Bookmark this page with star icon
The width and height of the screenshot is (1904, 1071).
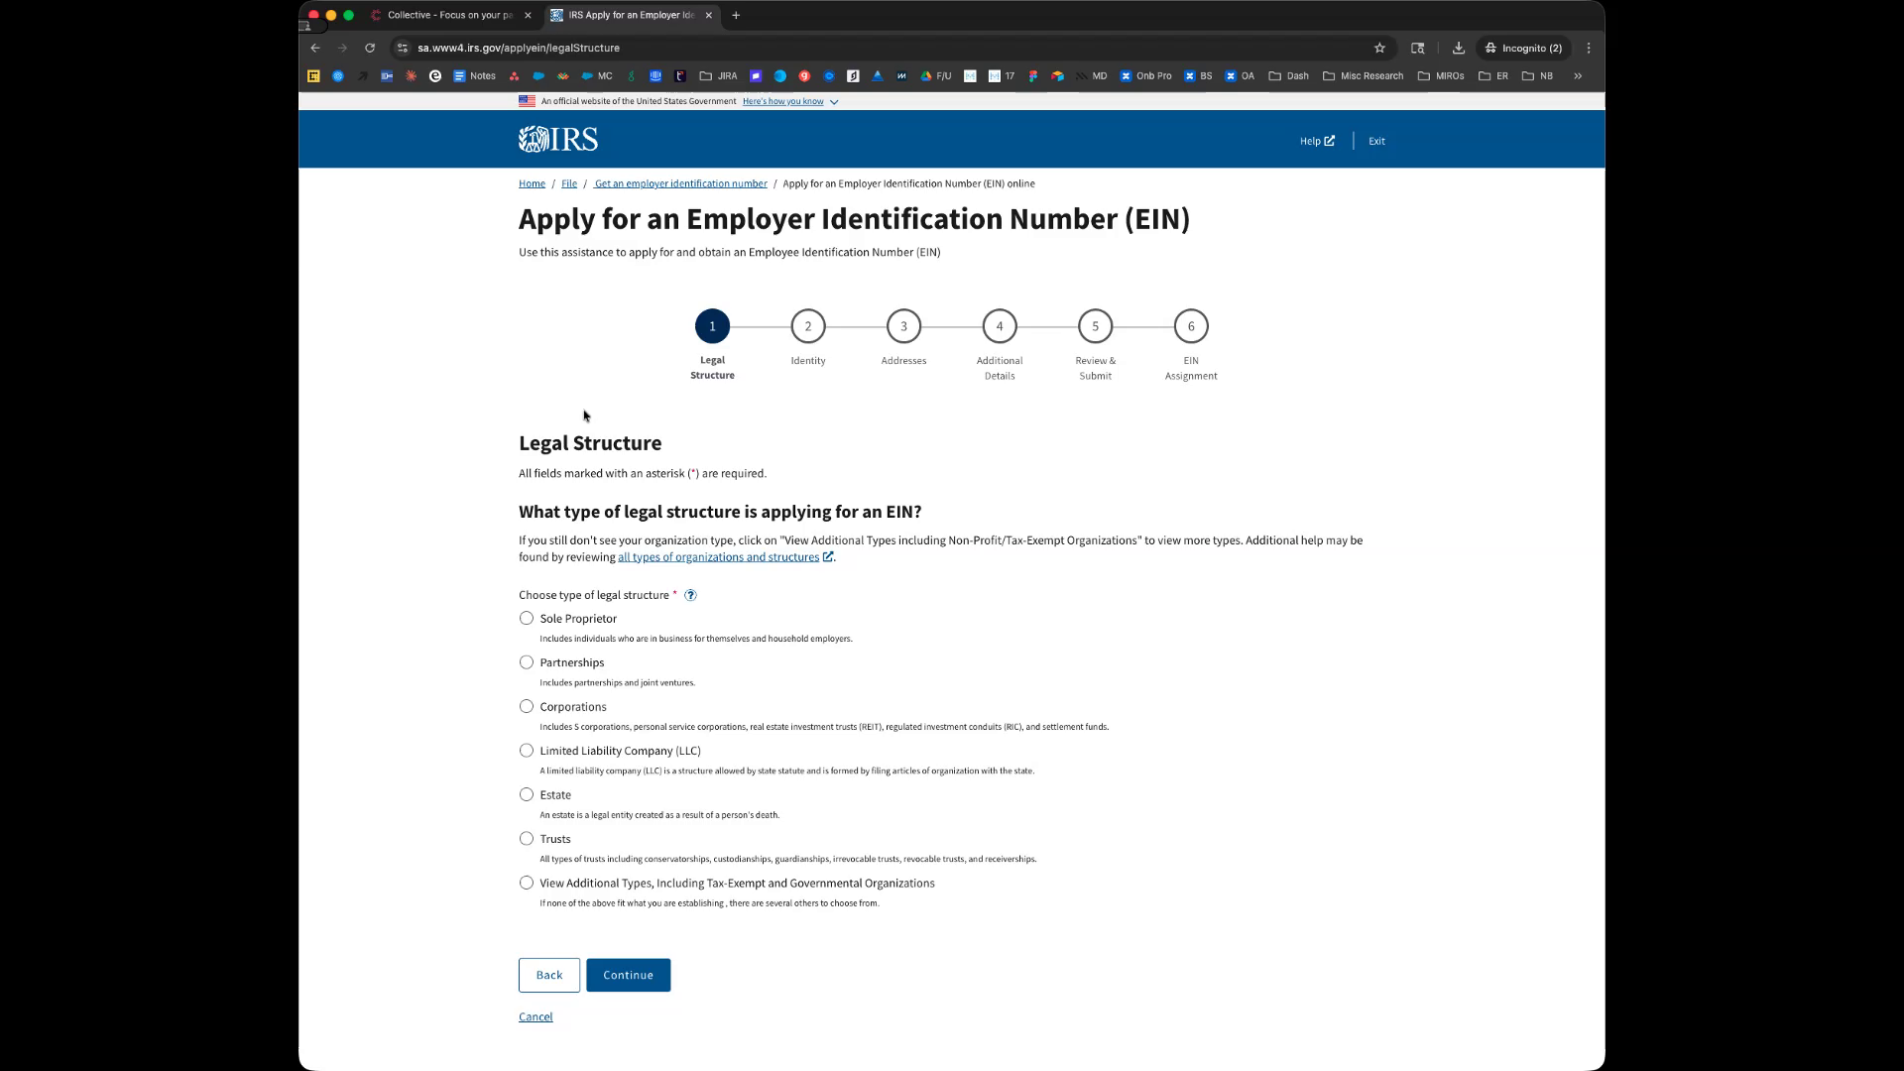(x=1378, y=48)
